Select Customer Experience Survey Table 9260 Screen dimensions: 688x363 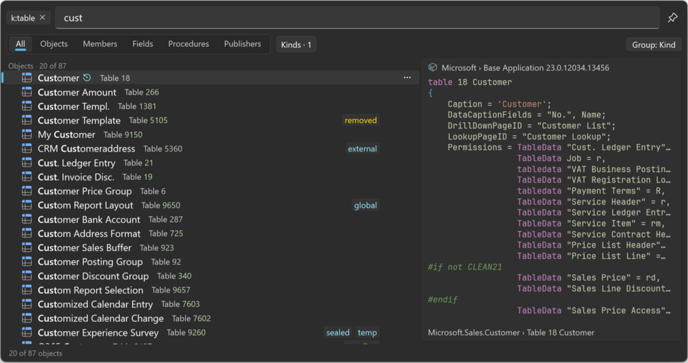click(x=211, y=332)
